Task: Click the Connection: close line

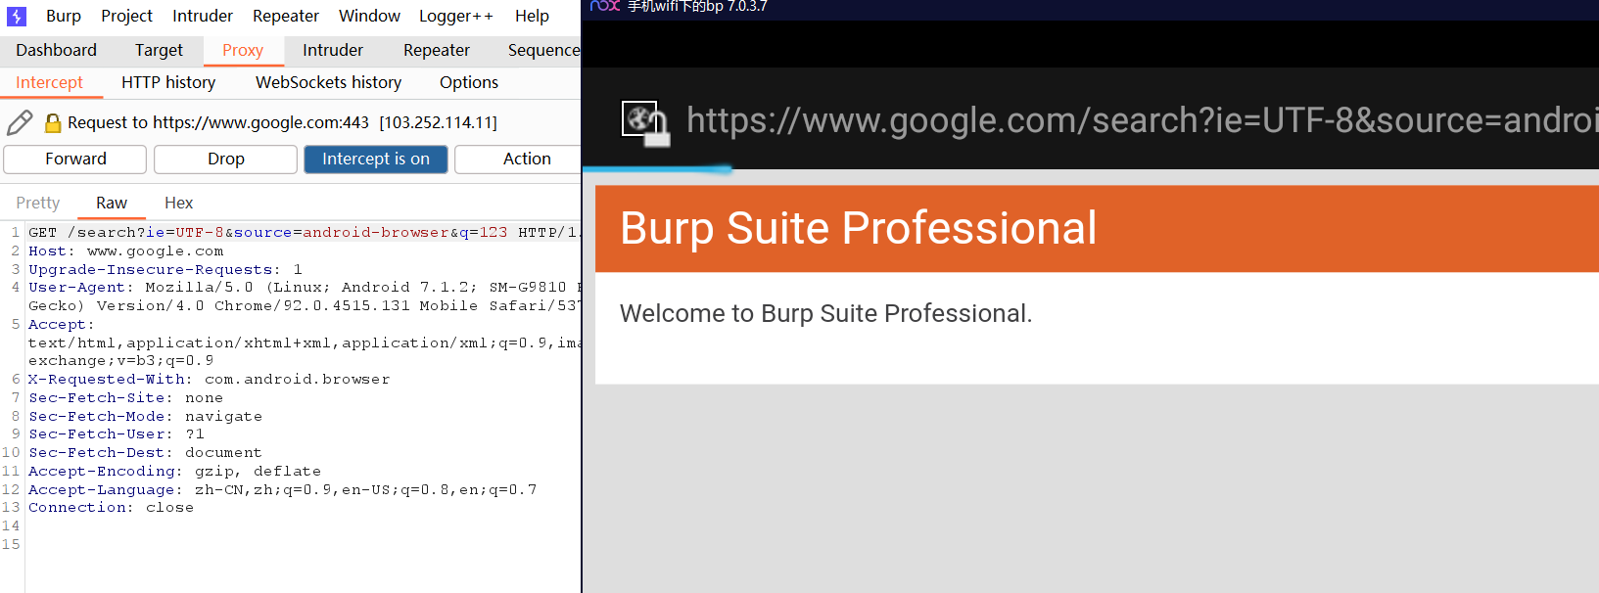Action: pos(112,508)
